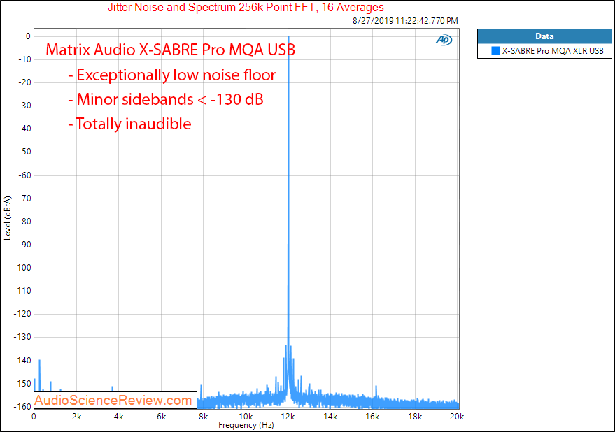Click the low-frequency spur near -140 dB

click(40, 375)
